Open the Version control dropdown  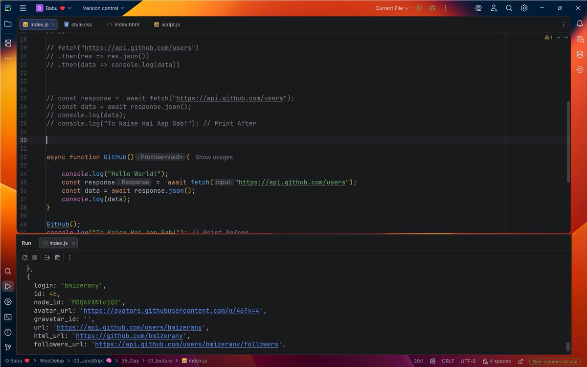pos(103,8)
